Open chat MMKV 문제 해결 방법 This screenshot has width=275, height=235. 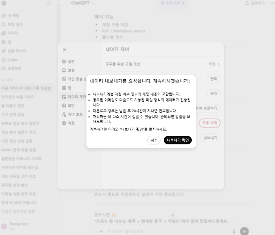pyautogui.click(x=27, y=150)
